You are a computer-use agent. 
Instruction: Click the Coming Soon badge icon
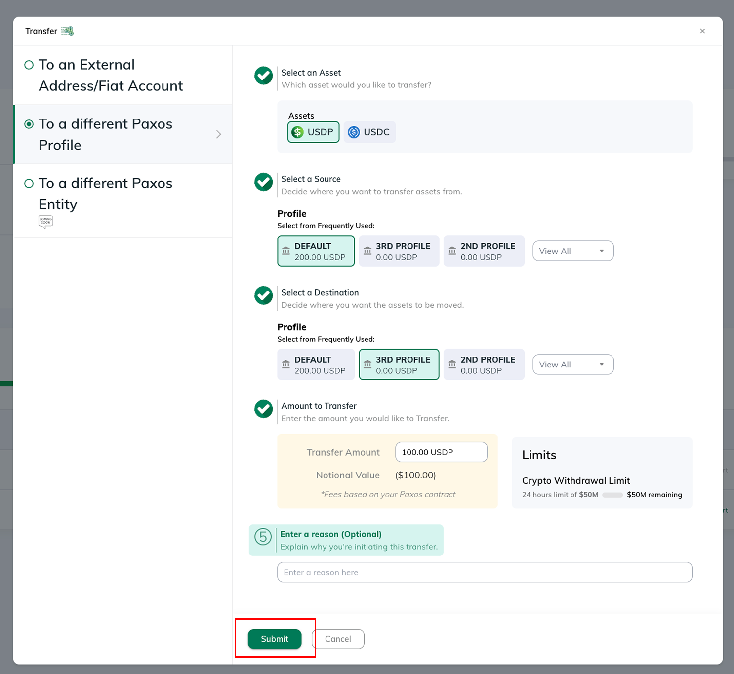tap(45, 222)
